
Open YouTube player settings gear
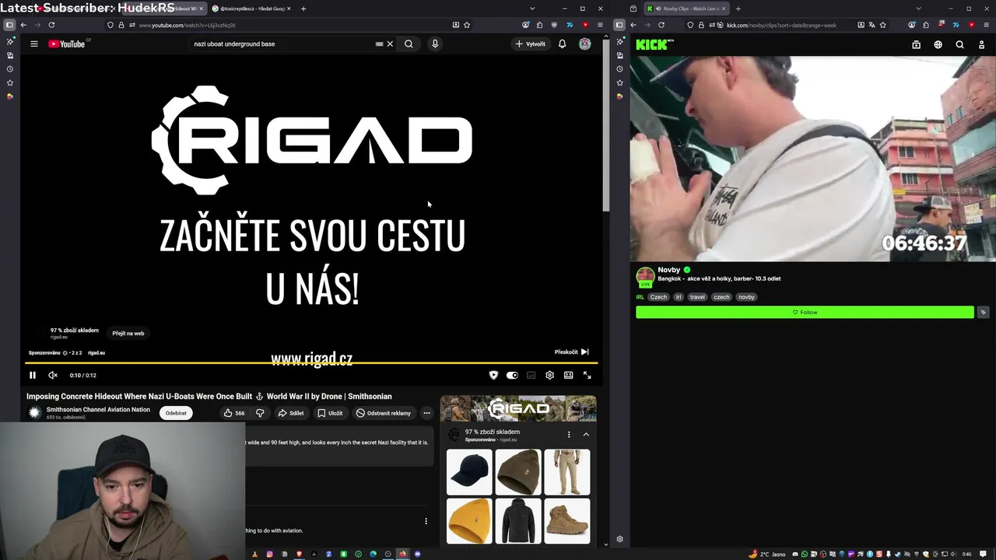(x=549, y=375)
